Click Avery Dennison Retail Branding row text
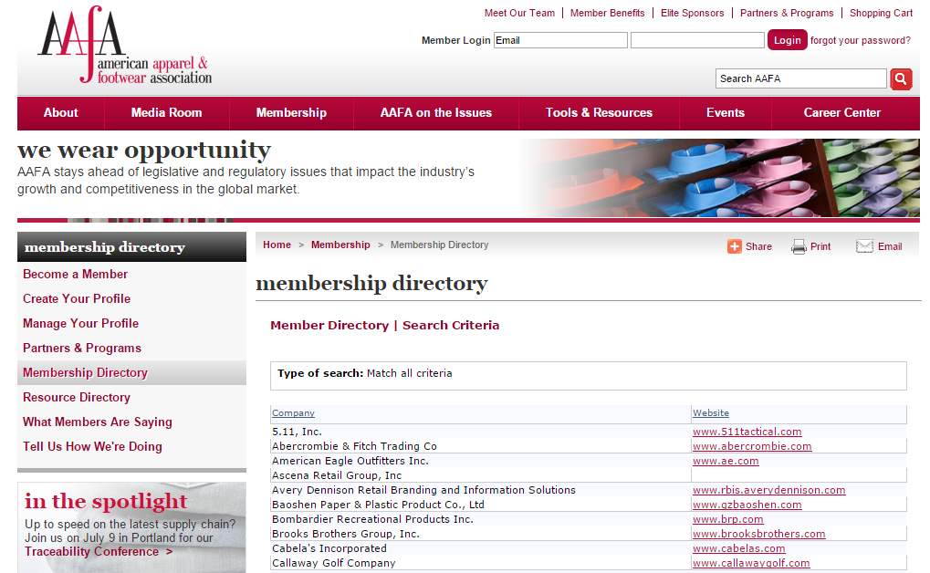Image resolution: width=930 pixels, height=573 pixels. 423,490
